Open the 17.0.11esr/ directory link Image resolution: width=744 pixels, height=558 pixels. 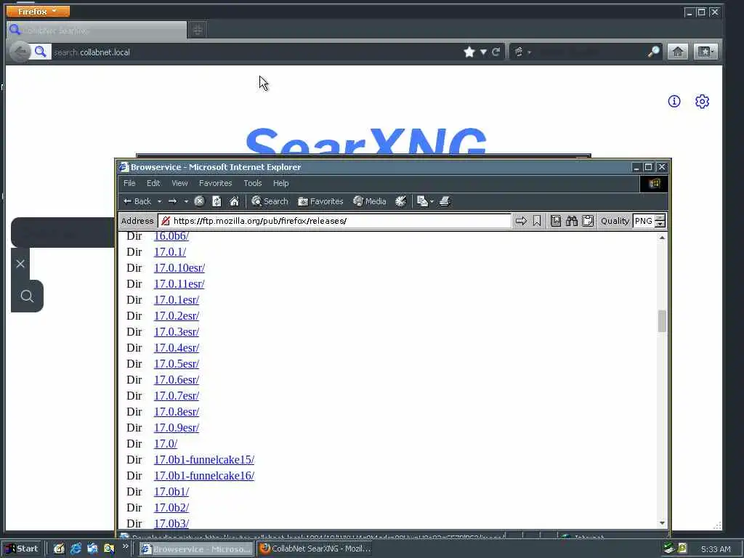coord(179,284)
